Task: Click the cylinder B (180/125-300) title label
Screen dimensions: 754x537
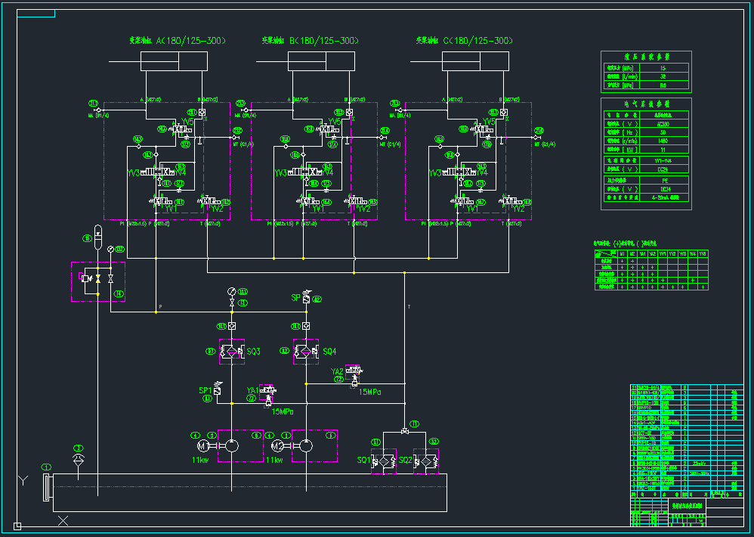Action: [x=311, y=41]
